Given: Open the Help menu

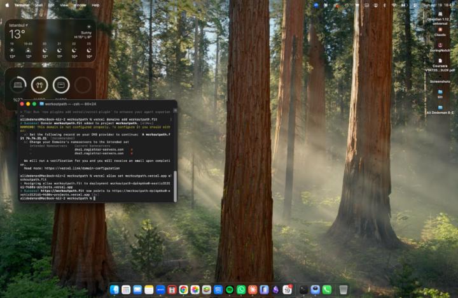Looking at the screenshot, I should tap(95, 5).
